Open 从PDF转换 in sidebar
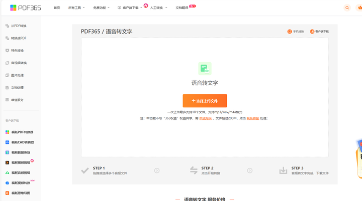This screenshot has height=201, width=362. (19, 26)
